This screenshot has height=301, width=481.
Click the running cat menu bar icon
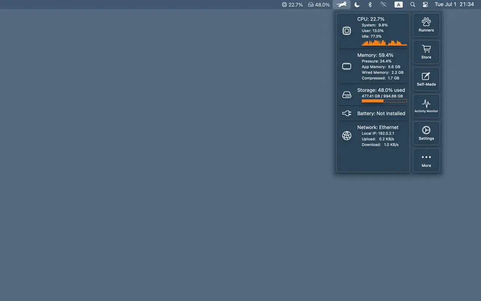tap(341, 4)
